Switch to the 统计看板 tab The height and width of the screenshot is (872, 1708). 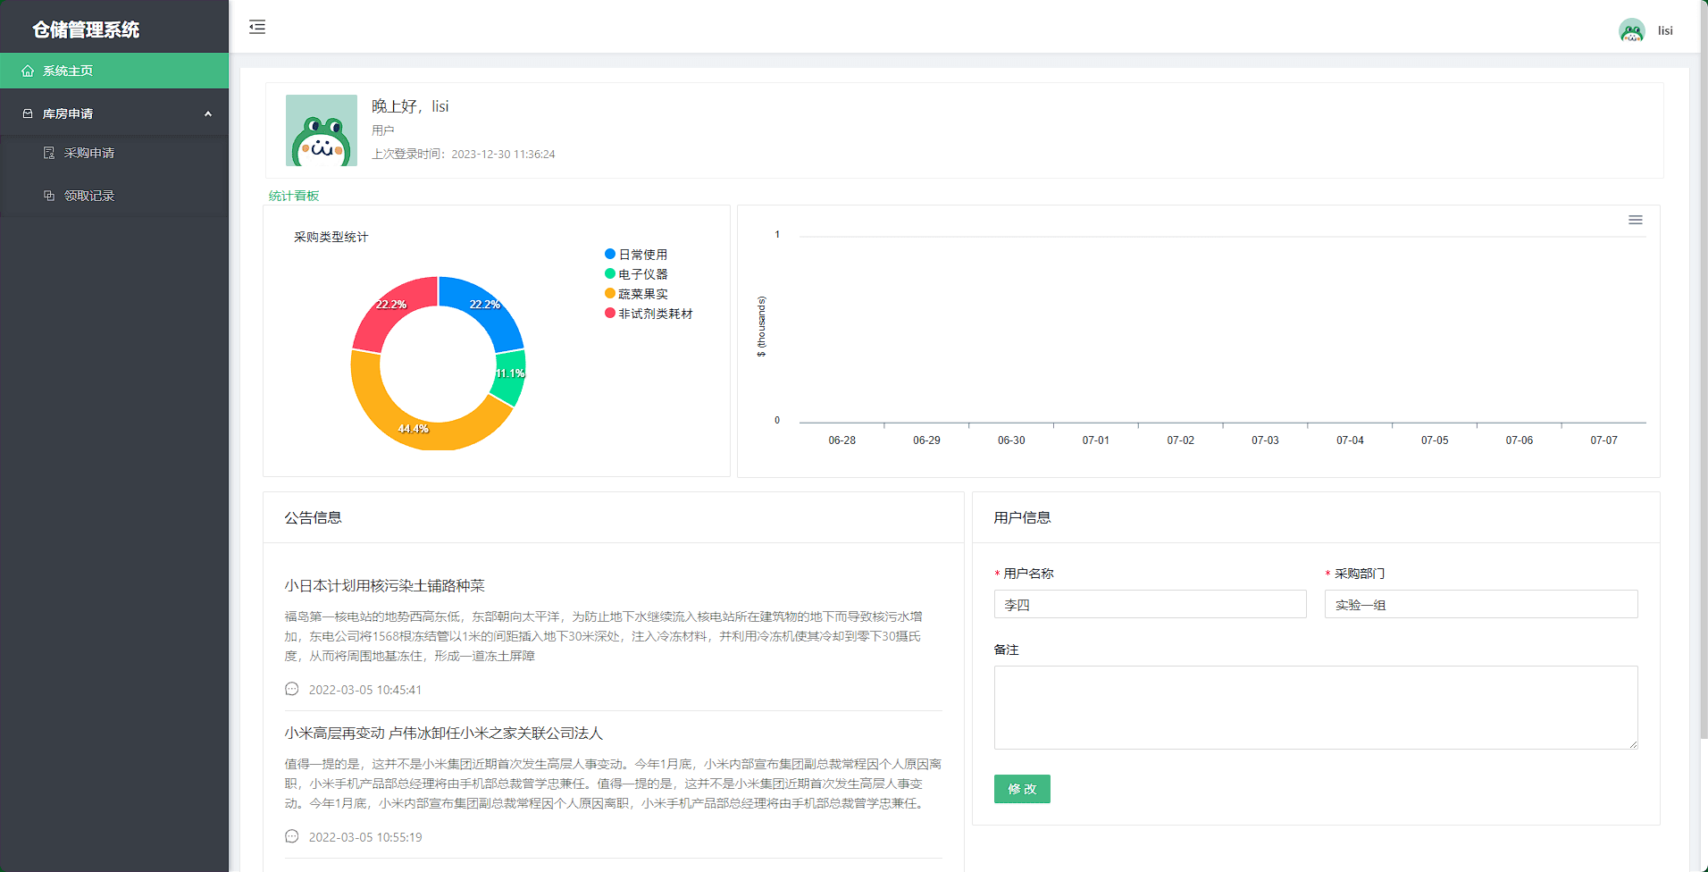pyautogui.click(x=292, y=195)
